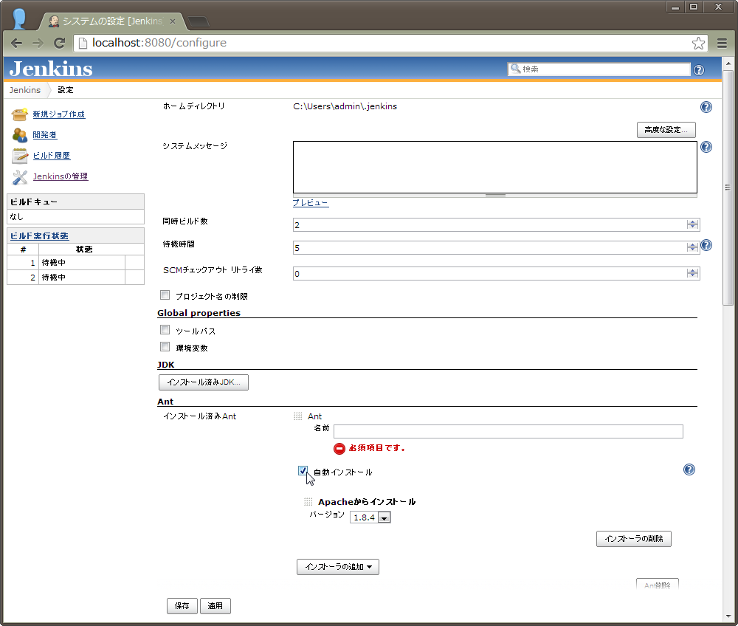Click the インストーラの削除 button
This screenshot has height=626, width=738.
pyautogui.click(x=633, y=539)
